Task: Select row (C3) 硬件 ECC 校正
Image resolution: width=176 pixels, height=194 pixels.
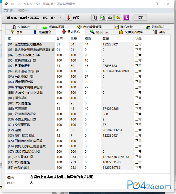Action: click(79, 136)
